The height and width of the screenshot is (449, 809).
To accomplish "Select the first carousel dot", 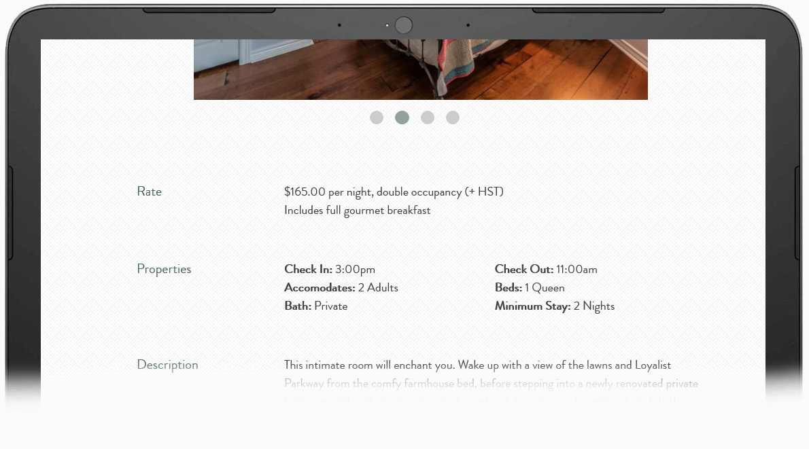I will [x=377, y=118].
